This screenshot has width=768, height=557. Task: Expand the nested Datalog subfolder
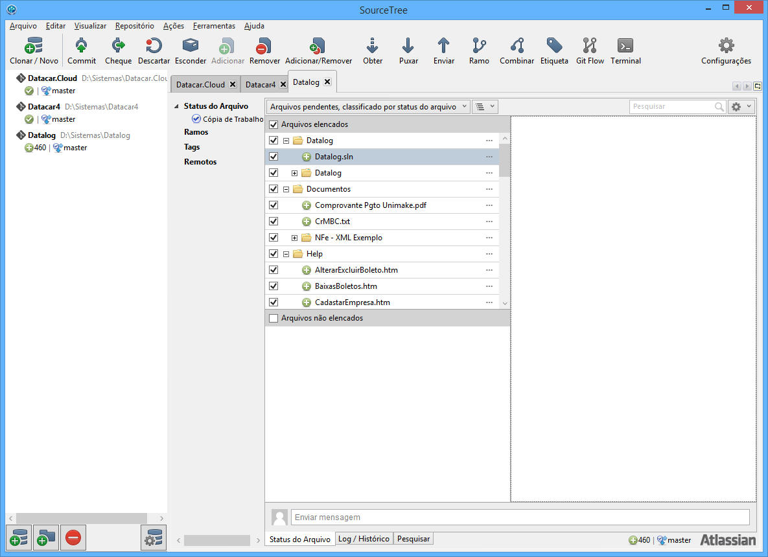click(x=294, y=173)
